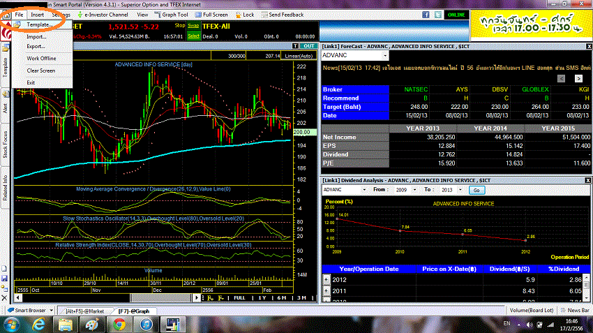Click the T button above the chart

tap(295, 46)
